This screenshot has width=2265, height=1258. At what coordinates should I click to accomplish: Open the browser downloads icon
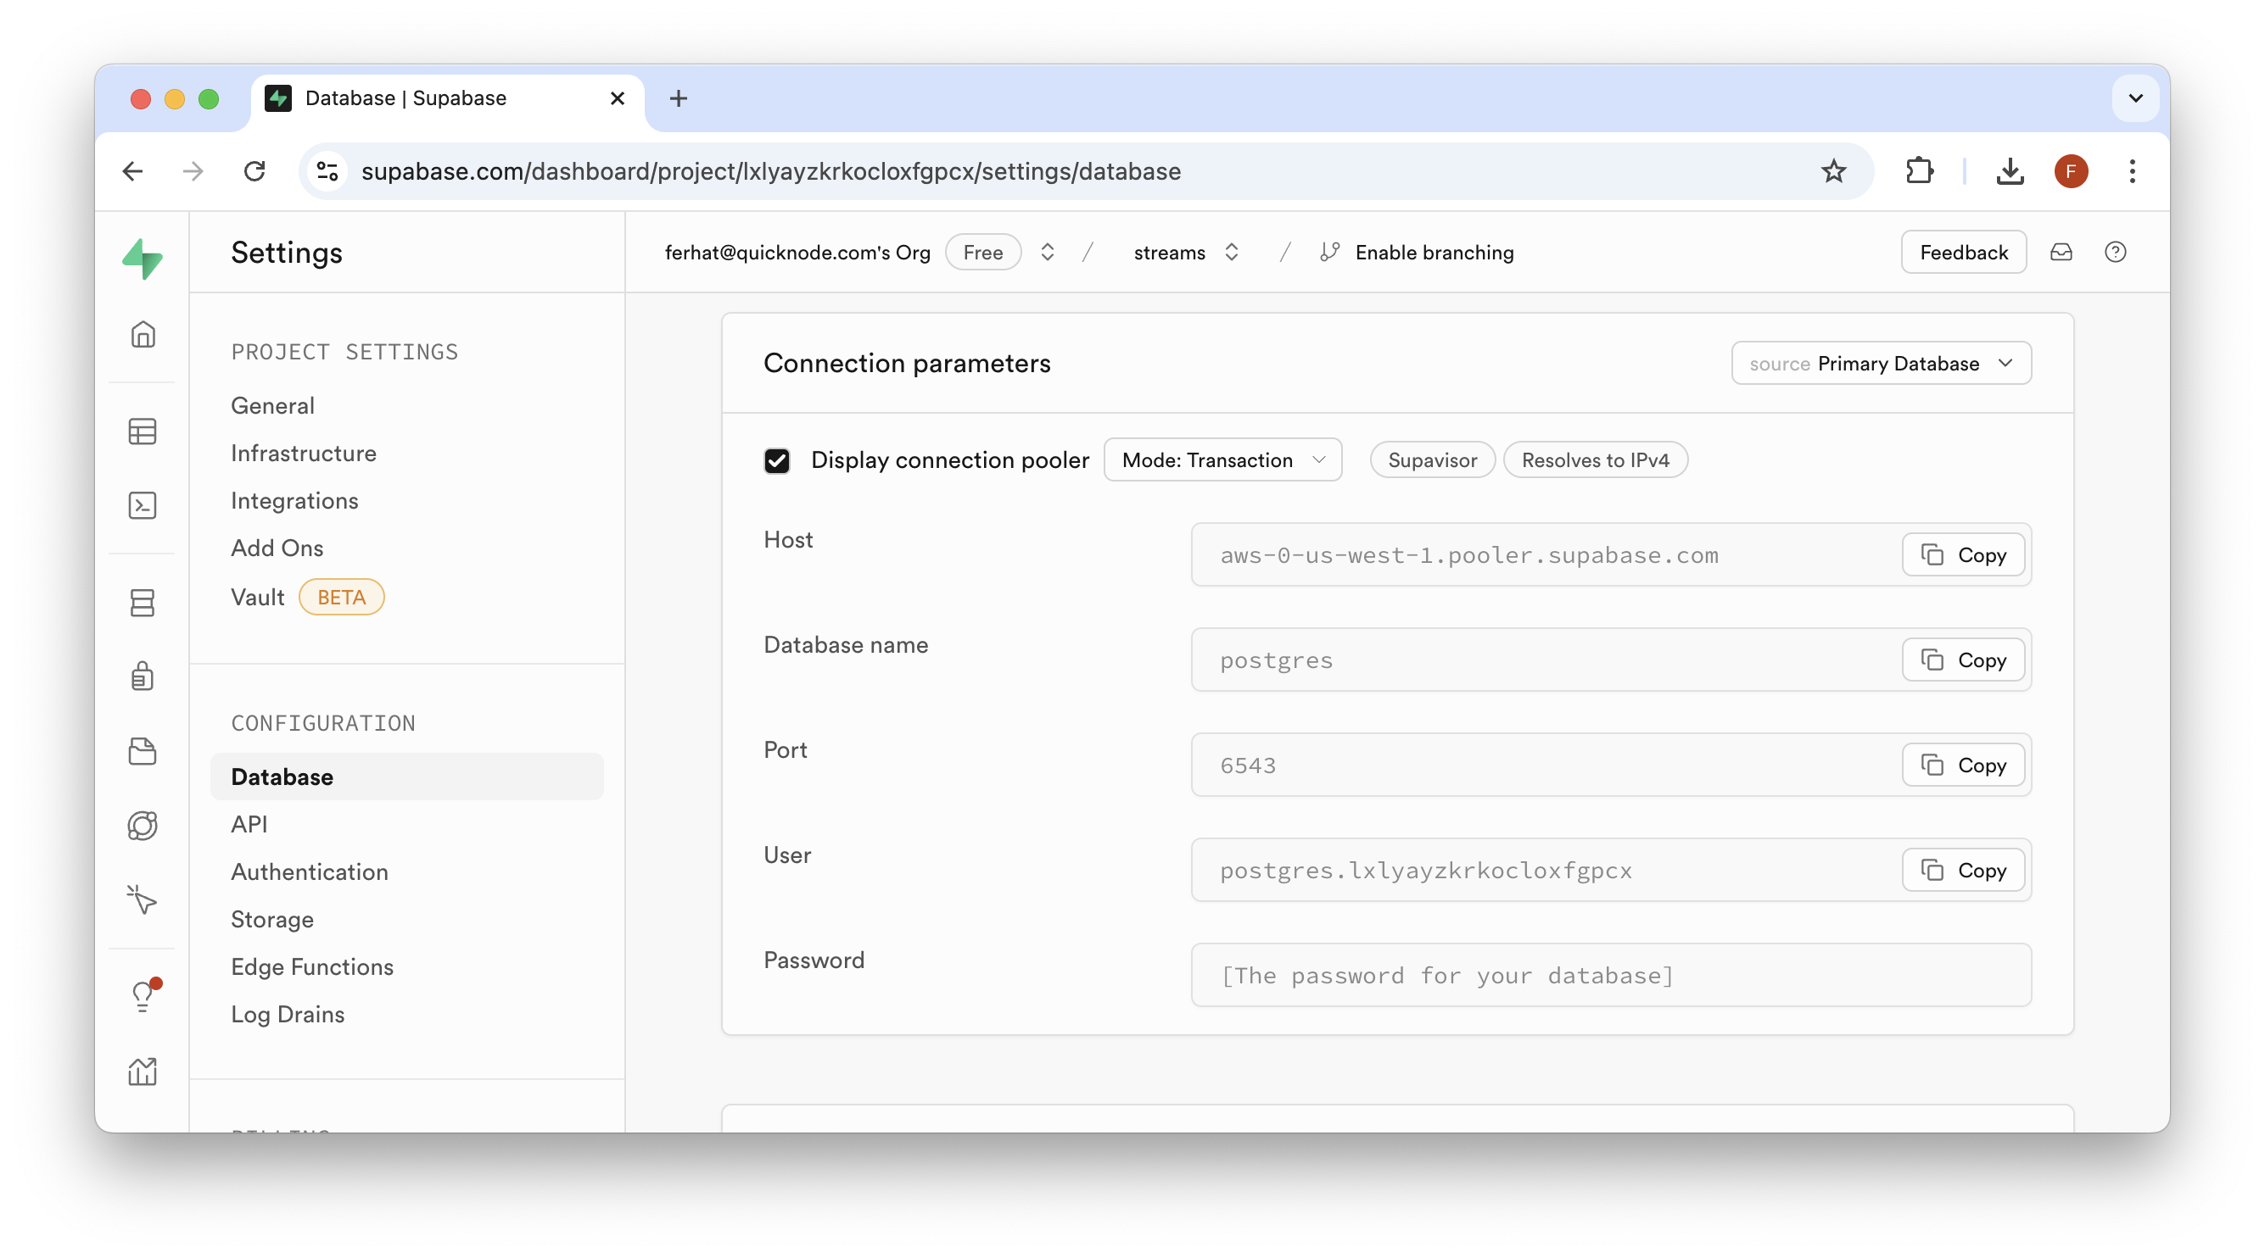(2010, 171)
